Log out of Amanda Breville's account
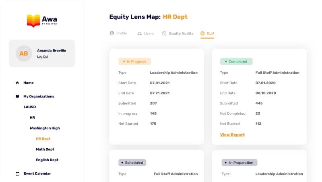 [43, 57]
